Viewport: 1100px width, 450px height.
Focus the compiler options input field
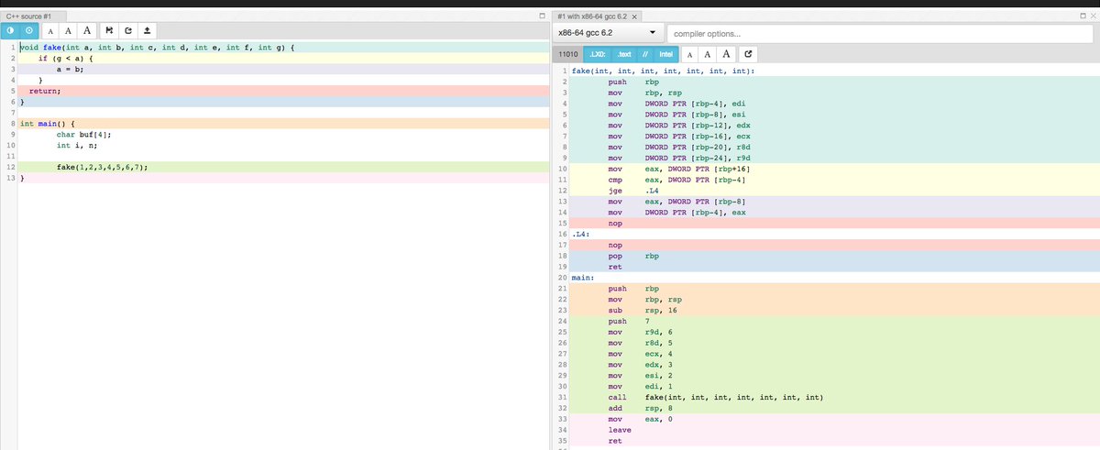(880, 34)
